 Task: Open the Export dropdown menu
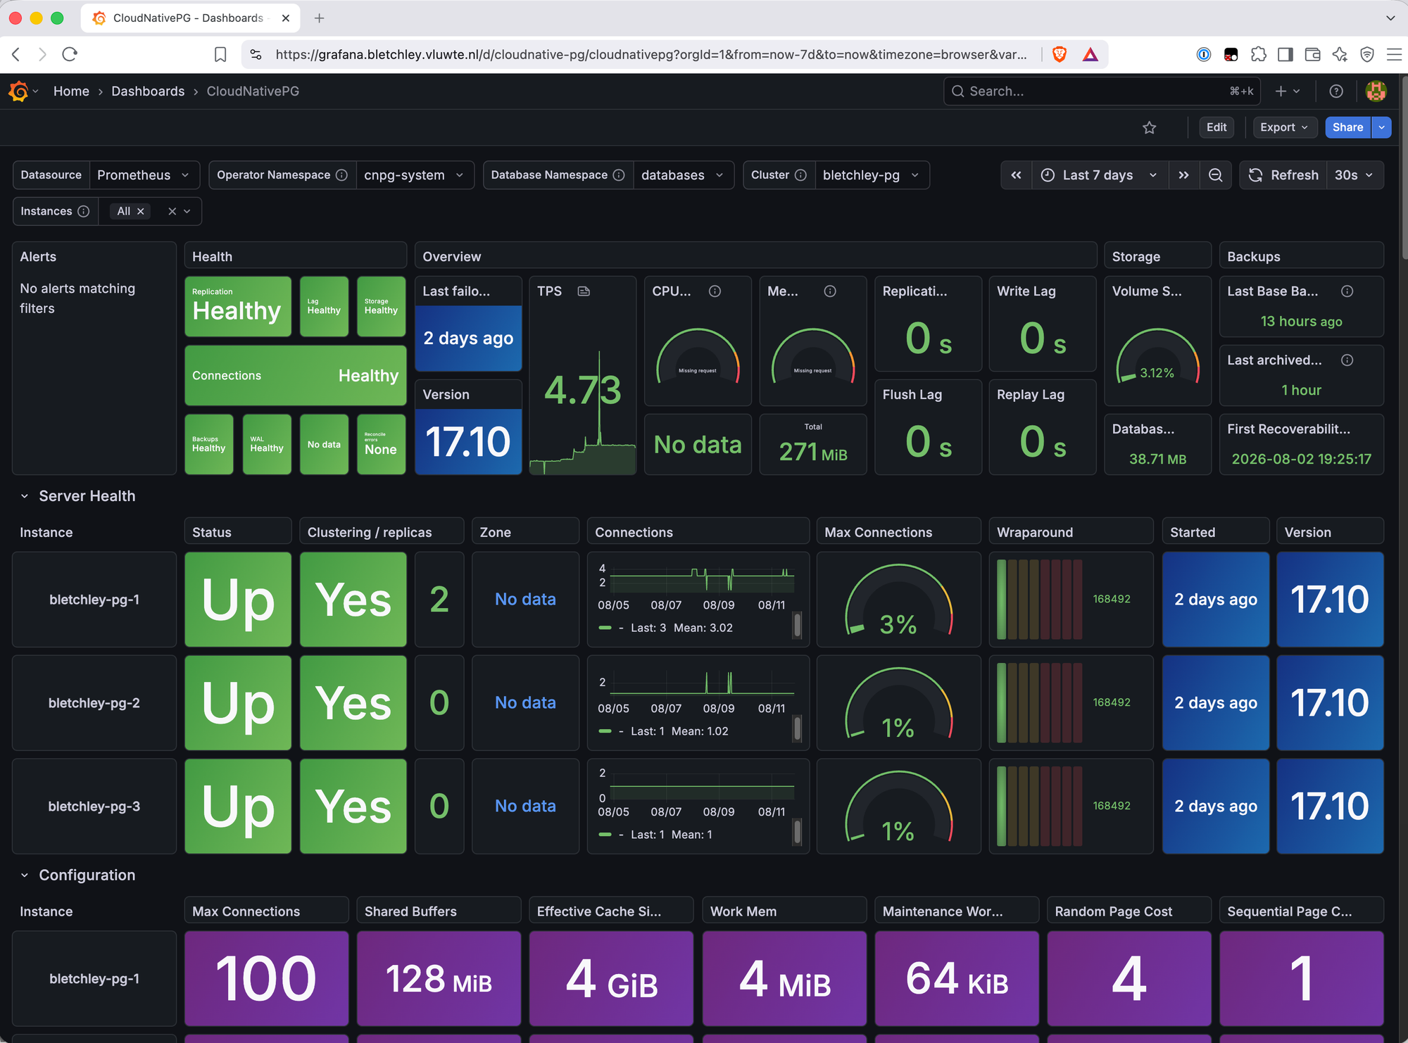[1284, 127]
